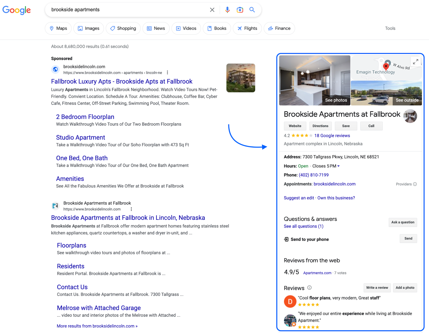Click the red location pin on the map
The width and height of the screenshot is (429, 333).
[x=386, y=66]
